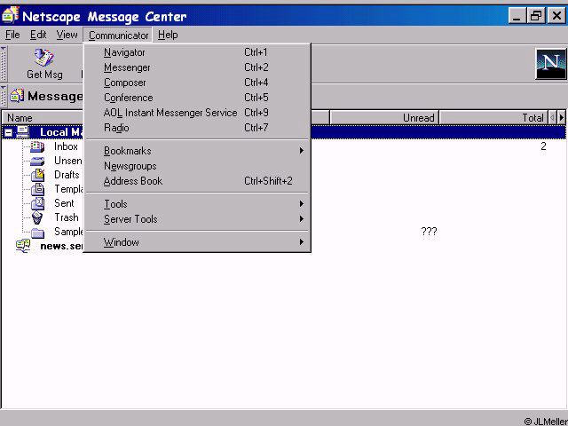
Task: Close the Communicator menu
Action: point(118,35)
